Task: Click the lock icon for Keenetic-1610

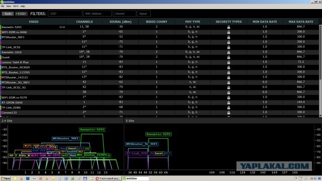Action: (228, 52)
